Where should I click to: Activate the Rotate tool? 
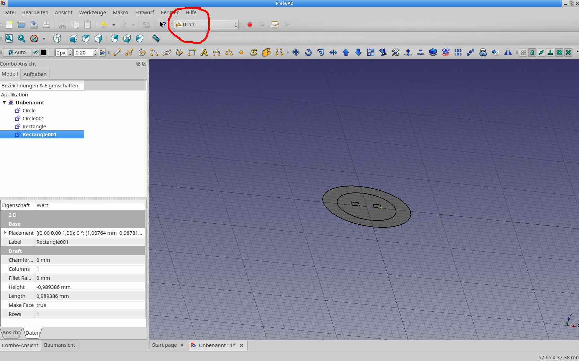pos(308,52)
